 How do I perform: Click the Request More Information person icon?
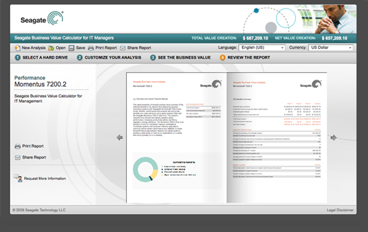click(18, 178)
